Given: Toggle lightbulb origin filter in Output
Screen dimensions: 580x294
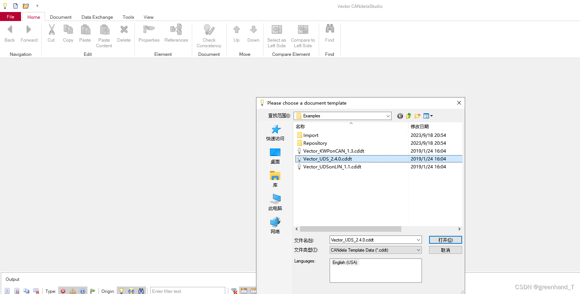Looking at the screenshot, I should tap(122, 291).
